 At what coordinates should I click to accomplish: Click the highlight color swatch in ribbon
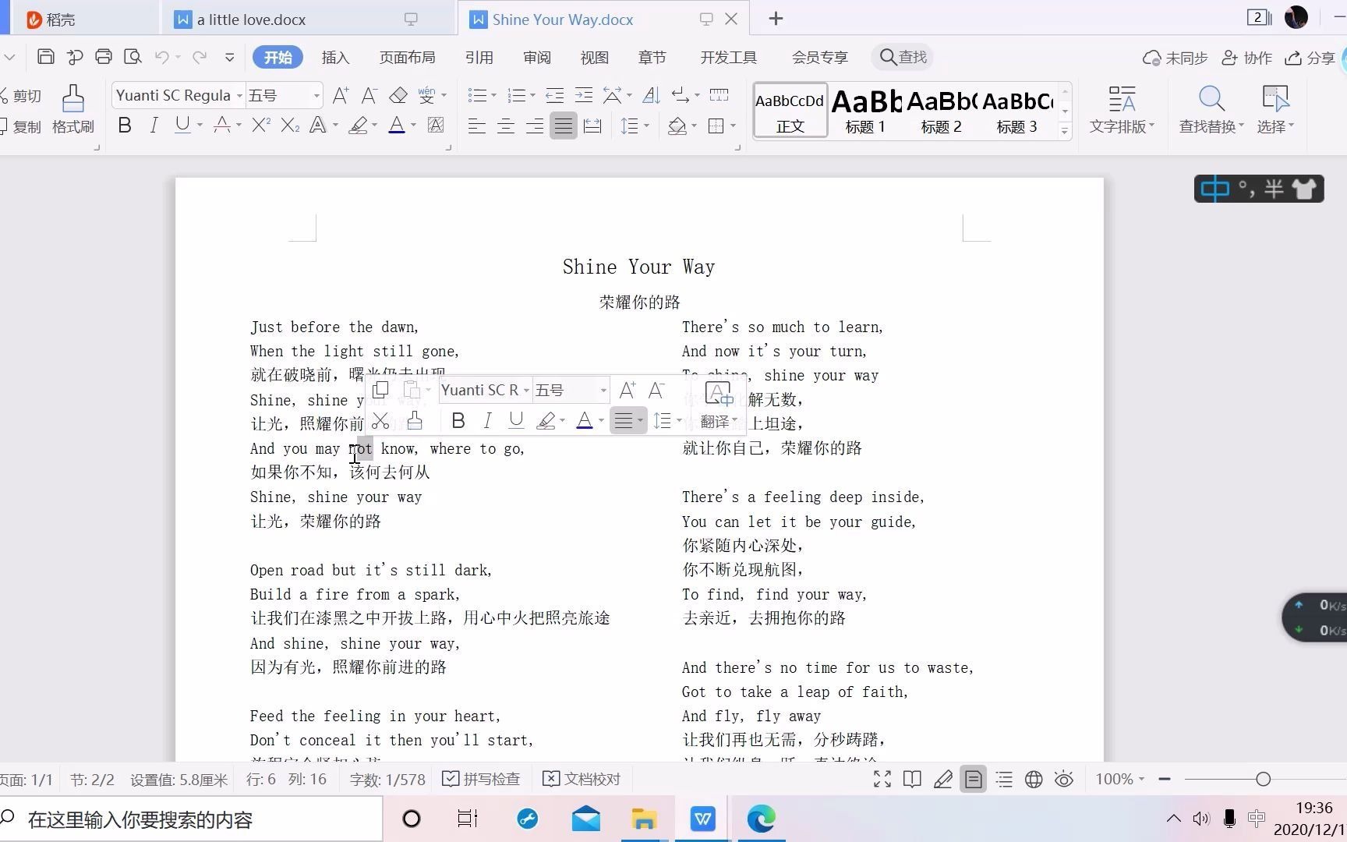click(x=358, y=125)
